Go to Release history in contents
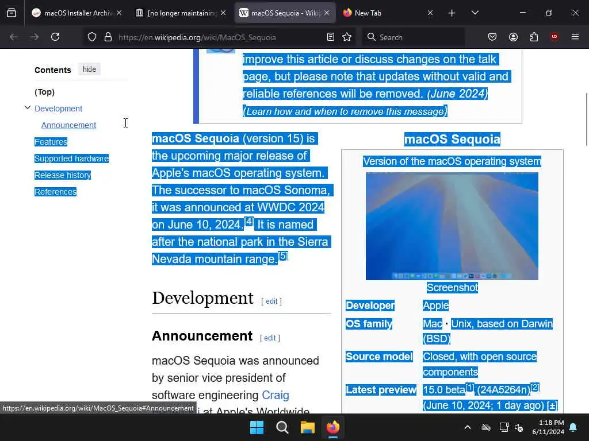The image size is (589, 441). coord(63,175)
